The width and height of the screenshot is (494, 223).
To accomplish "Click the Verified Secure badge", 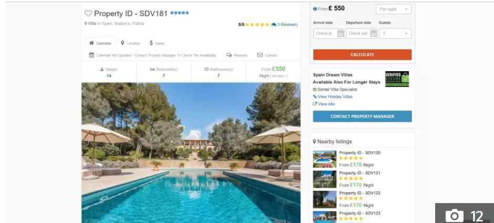I will (397, 79).
